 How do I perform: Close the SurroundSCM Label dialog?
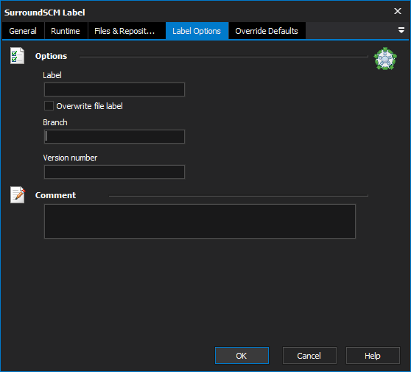pyautogui.click(x=398, y=11)
